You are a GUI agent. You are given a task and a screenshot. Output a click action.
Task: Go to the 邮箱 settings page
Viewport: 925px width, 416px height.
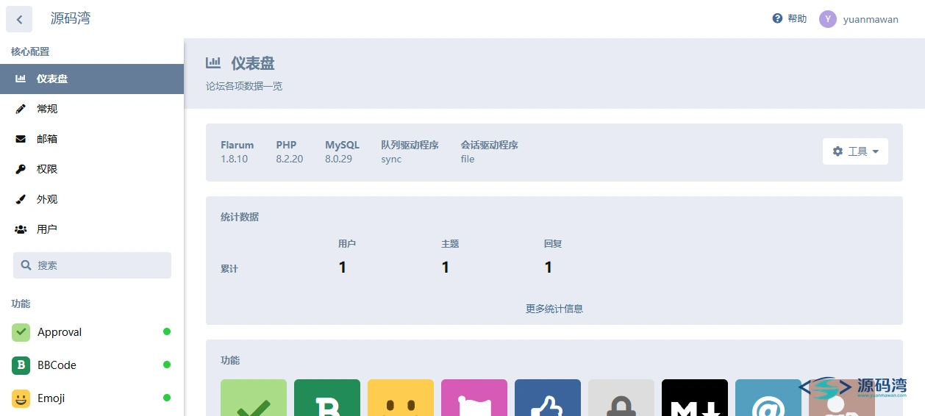pyautogui.click(x=92, y=139)
